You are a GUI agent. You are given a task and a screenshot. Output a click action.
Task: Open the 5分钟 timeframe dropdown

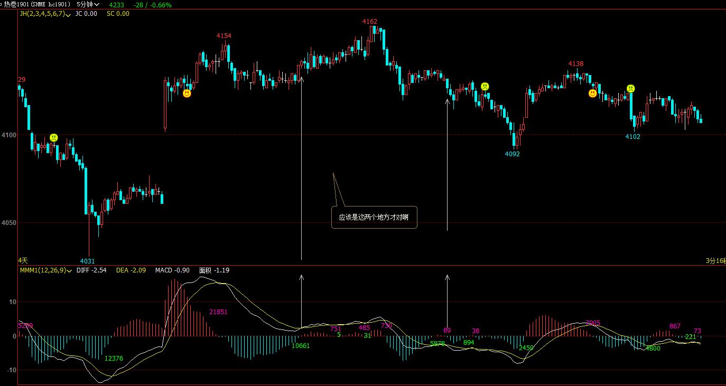click(88, 5)
